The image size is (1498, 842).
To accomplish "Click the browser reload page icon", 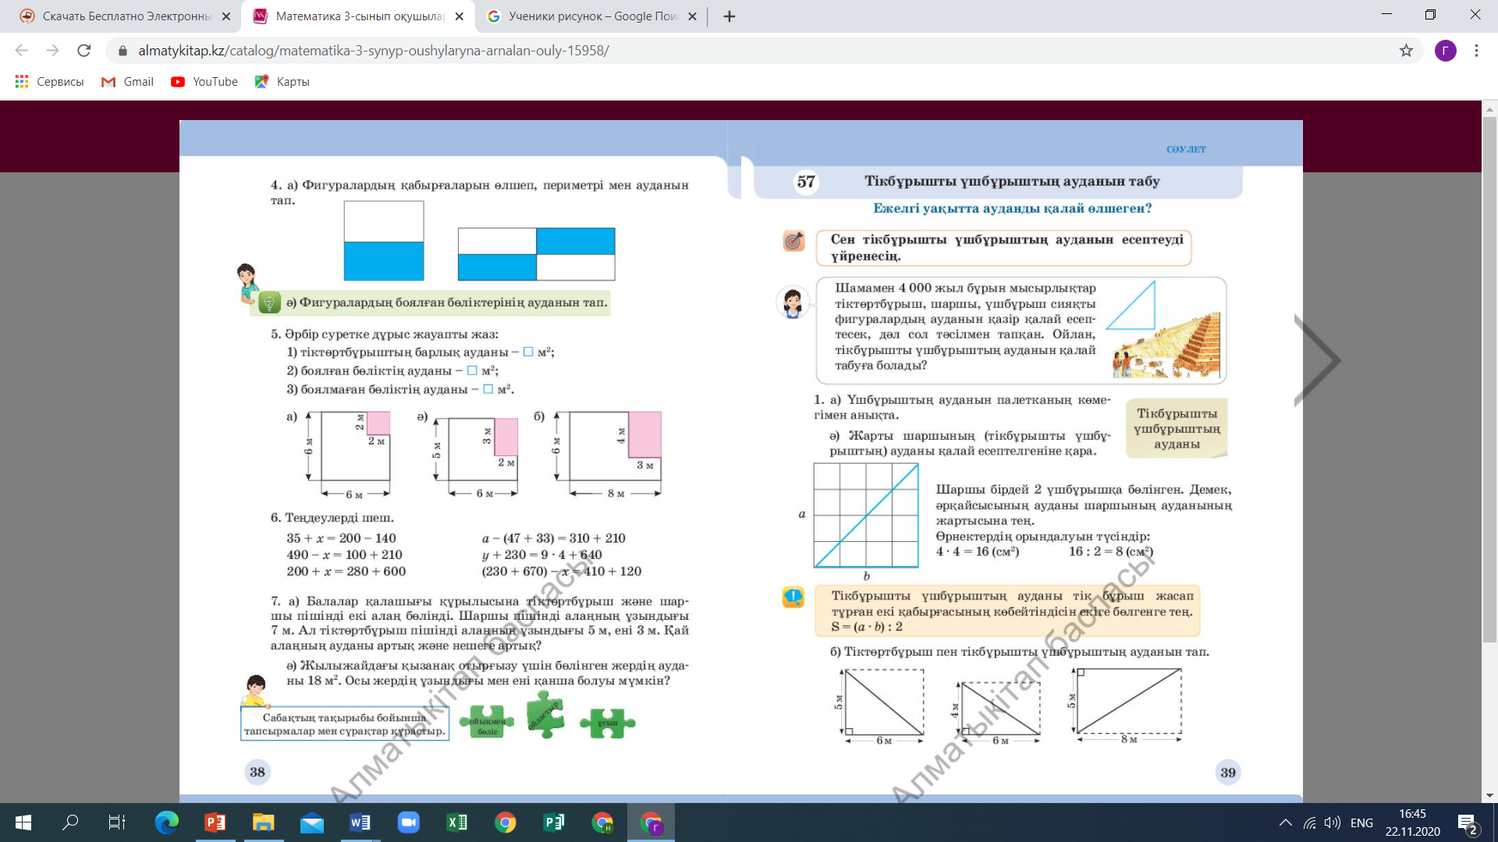I will click(84, 51).
